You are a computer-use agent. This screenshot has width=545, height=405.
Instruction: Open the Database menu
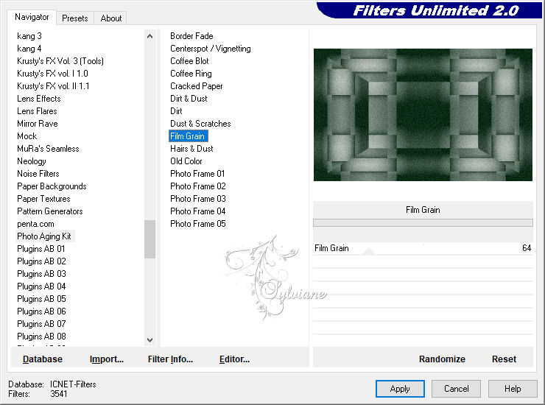[x=43, y=359]
